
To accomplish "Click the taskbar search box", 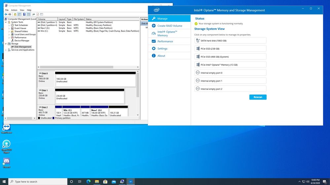I will click(38, 181).
